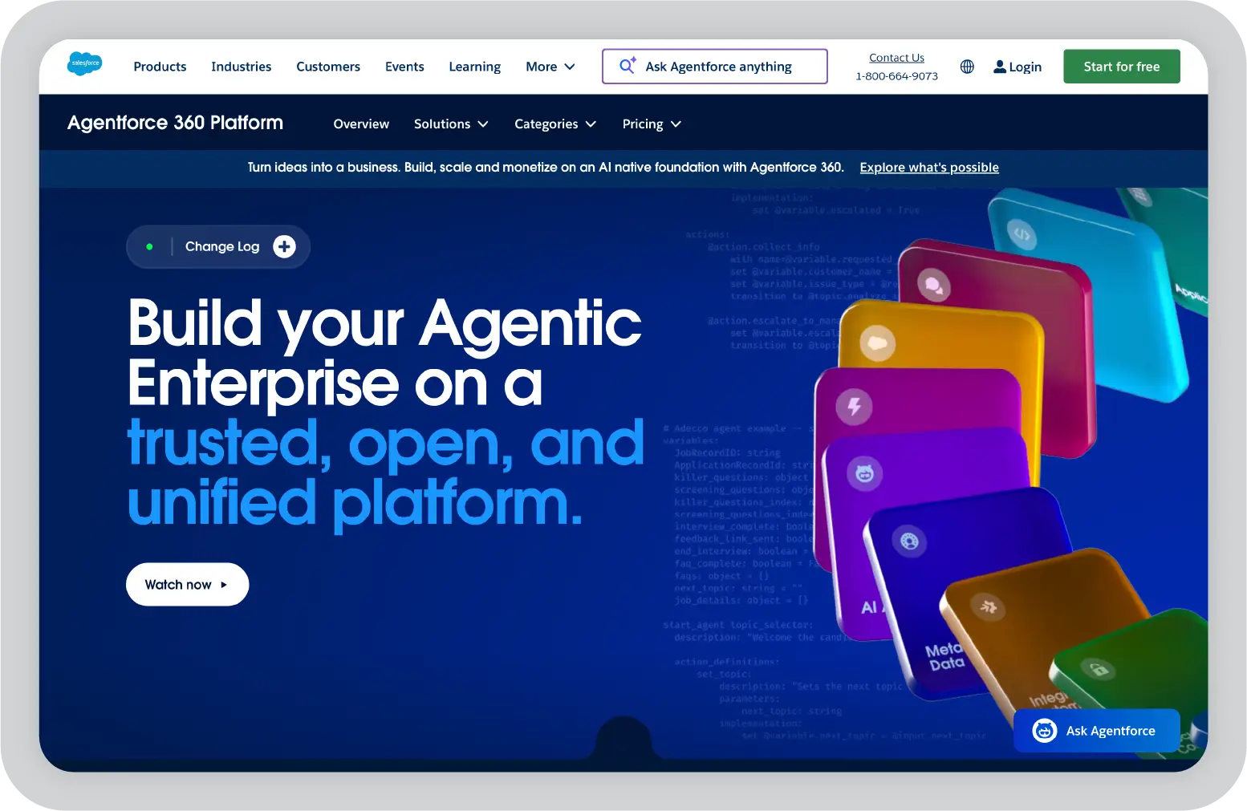
Task: Open the Industries menu
Action: [241, 67]
